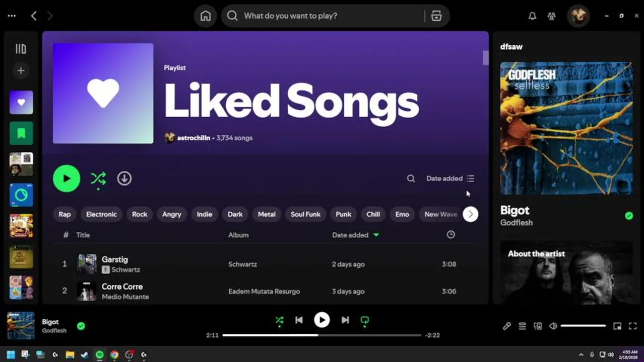The width and height of the screenshot is (644, 362).
Task: Open the Date added sort dropdown
Action: coord(450,178)
